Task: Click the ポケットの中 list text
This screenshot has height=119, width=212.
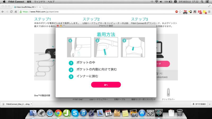Action: tap(86, 62)
